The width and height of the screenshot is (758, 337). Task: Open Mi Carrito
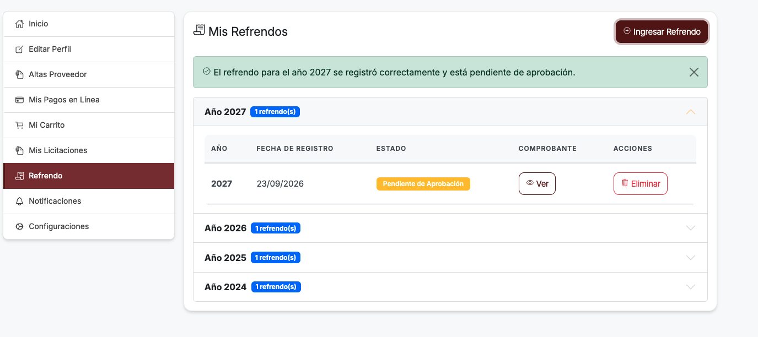[89, 125]
